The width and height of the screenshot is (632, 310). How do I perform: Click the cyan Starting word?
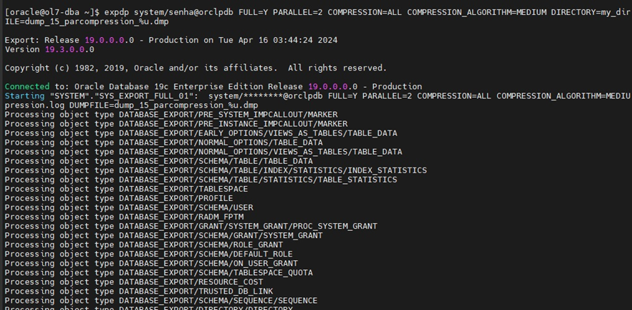coord(25,95)
